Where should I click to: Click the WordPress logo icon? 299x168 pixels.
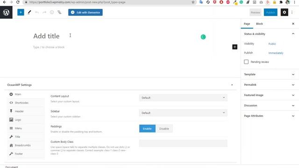point(6,13)
